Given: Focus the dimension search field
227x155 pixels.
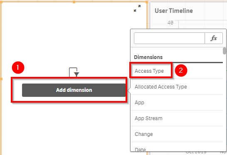Looking at the screenshot, I should coord(169,38).
